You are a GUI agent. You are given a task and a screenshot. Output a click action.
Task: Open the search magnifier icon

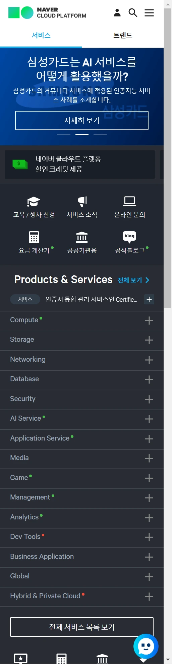(133, 13)
